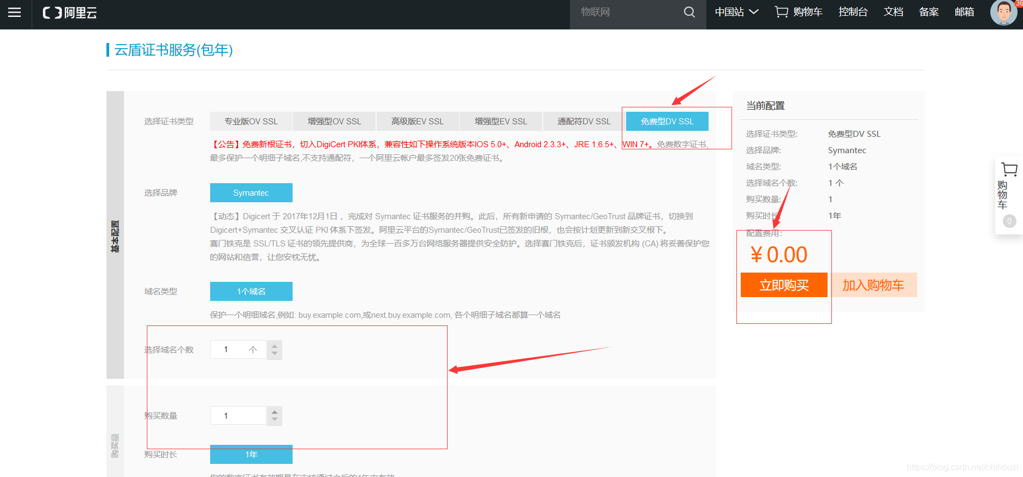Click the 云盾证书服务(包年) page title
The width and height of the screenshot is (1023, 477).
(x=174, y=50)
